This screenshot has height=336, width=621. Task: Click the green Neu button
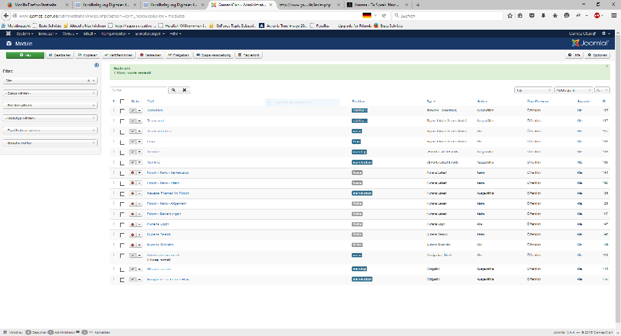(25, 55)
